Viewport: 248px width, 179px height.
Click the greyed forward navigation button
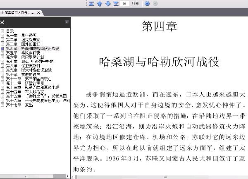pos(155,3)
